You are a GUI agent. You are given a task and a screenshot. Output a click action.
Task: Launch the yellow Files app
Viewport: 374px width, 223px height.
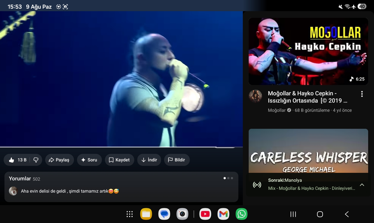click(x=146, y=214)
